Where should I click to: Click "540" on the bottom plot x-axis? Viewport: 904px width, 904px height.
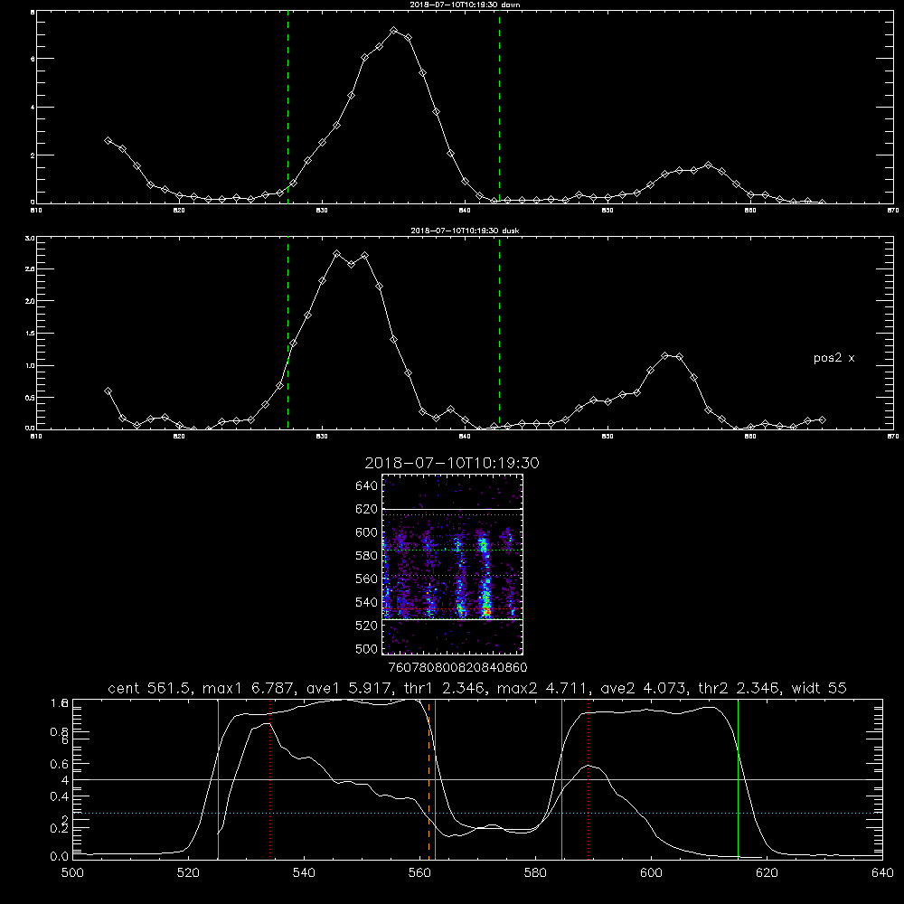pyautogui.click(x=304, y=873)
